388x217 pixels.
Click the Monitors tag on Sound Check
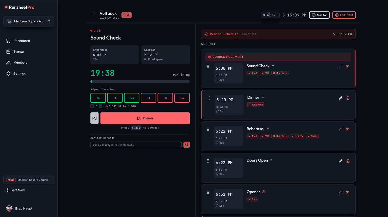click(x=280, y=73)
